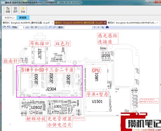Click the 指南针 annotation label
This screenshot has height=131, width=161.
11,61
